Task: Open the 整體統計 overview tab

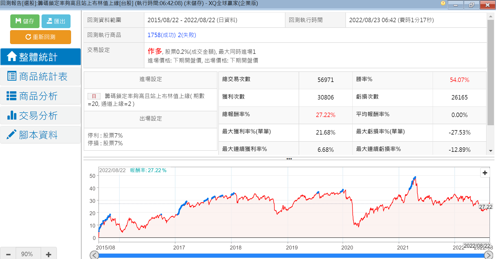Action: point(41,57)
